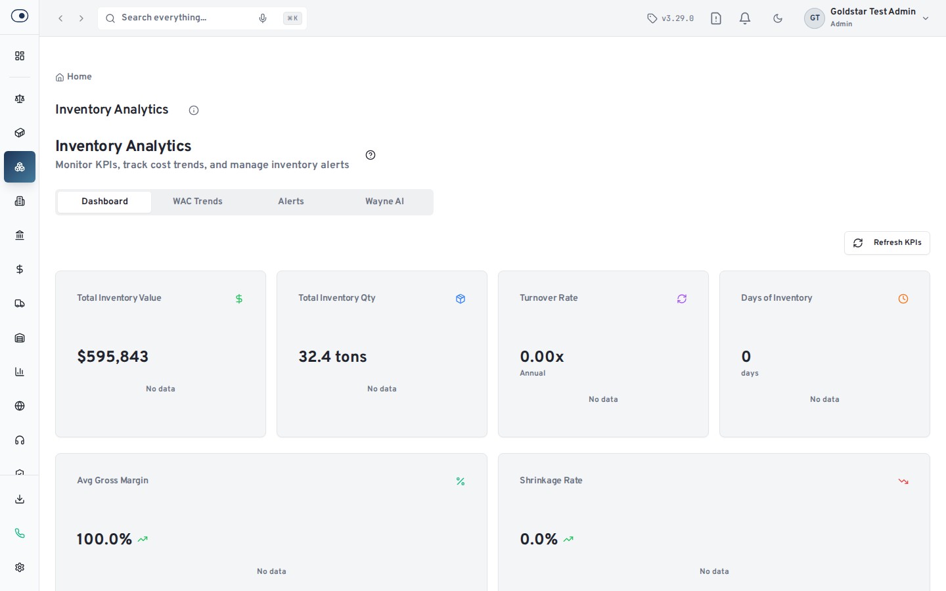Open the headset support icon in sidebar
Viewport: 946px width, 591px height.
point(20,440)
